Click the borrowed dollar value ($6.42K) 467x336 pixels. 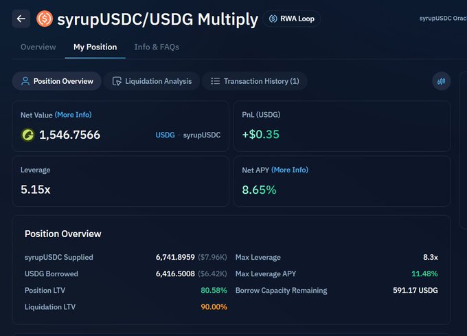(212, 273)
